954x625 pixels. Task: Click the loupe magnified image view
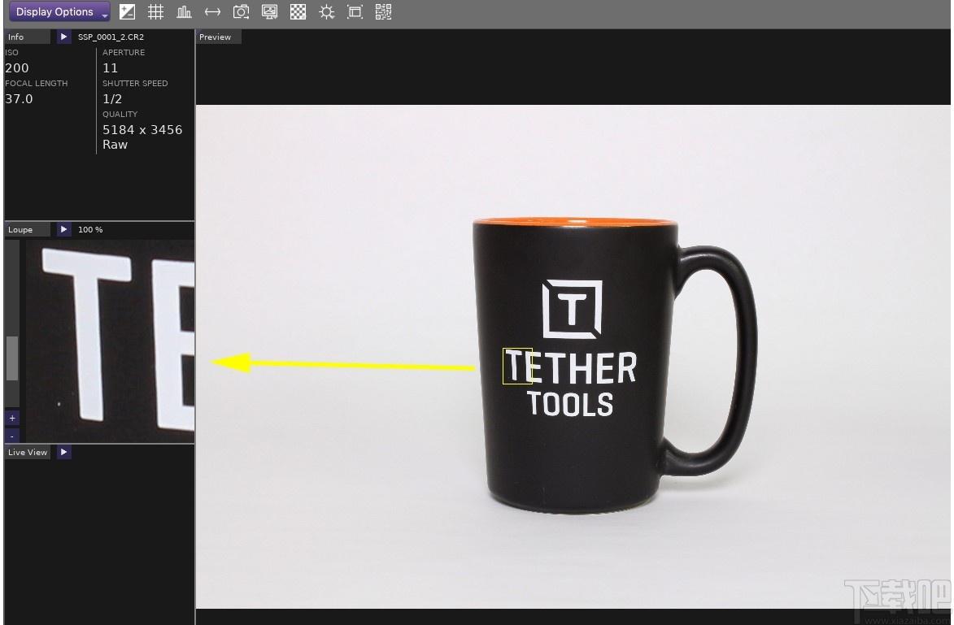[x=110, y=341]
